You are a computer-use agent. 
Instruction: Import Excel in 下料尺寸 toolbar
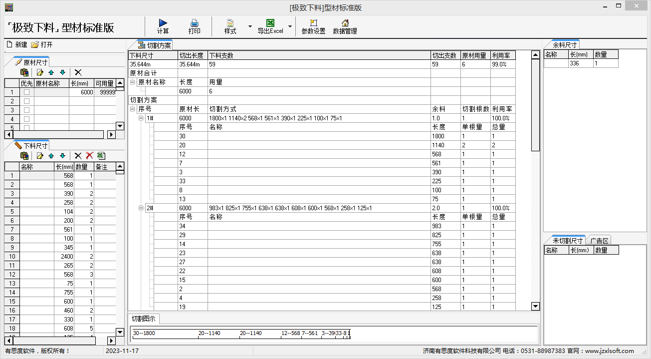(101, 156)
